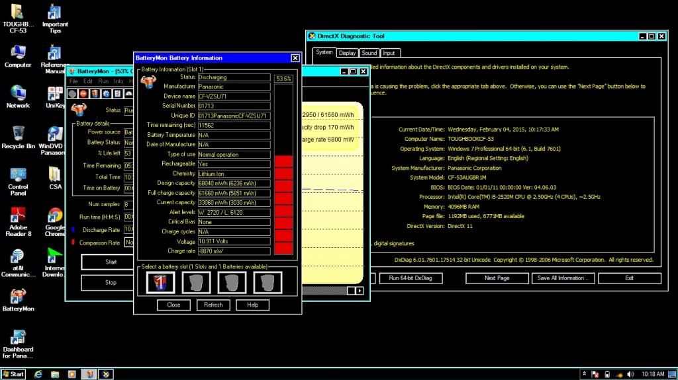Show hidden tray icons arrow
This screenshot has height=380, width=678.
click(x=584, y=374)
